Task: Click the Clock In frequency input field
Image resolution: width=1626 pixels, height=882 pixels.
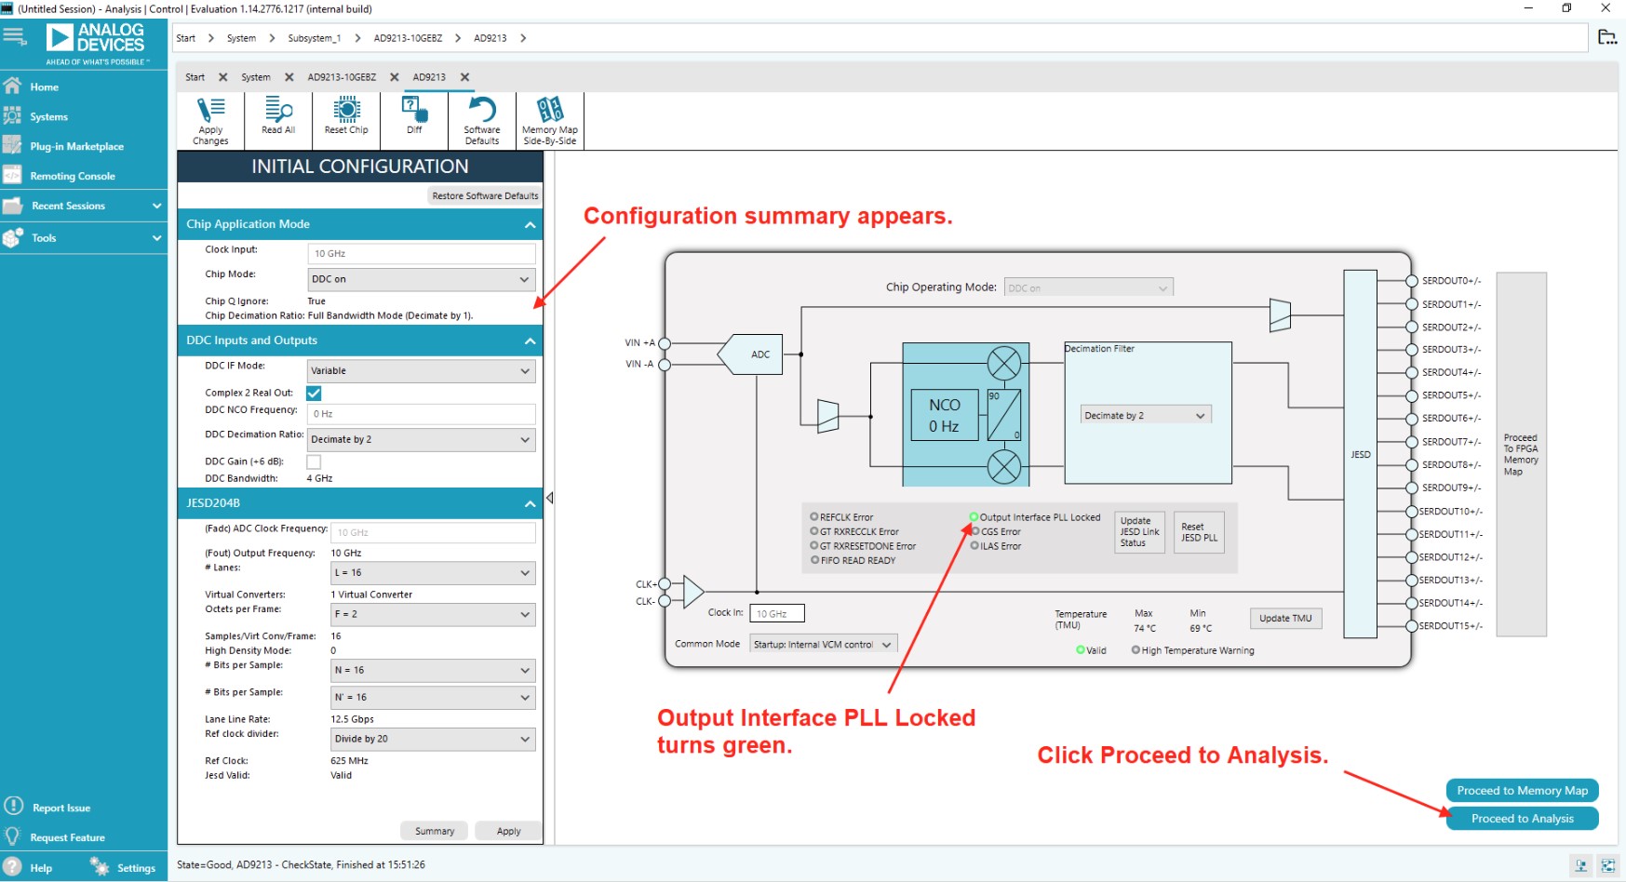Action: (x=776, y=612)
